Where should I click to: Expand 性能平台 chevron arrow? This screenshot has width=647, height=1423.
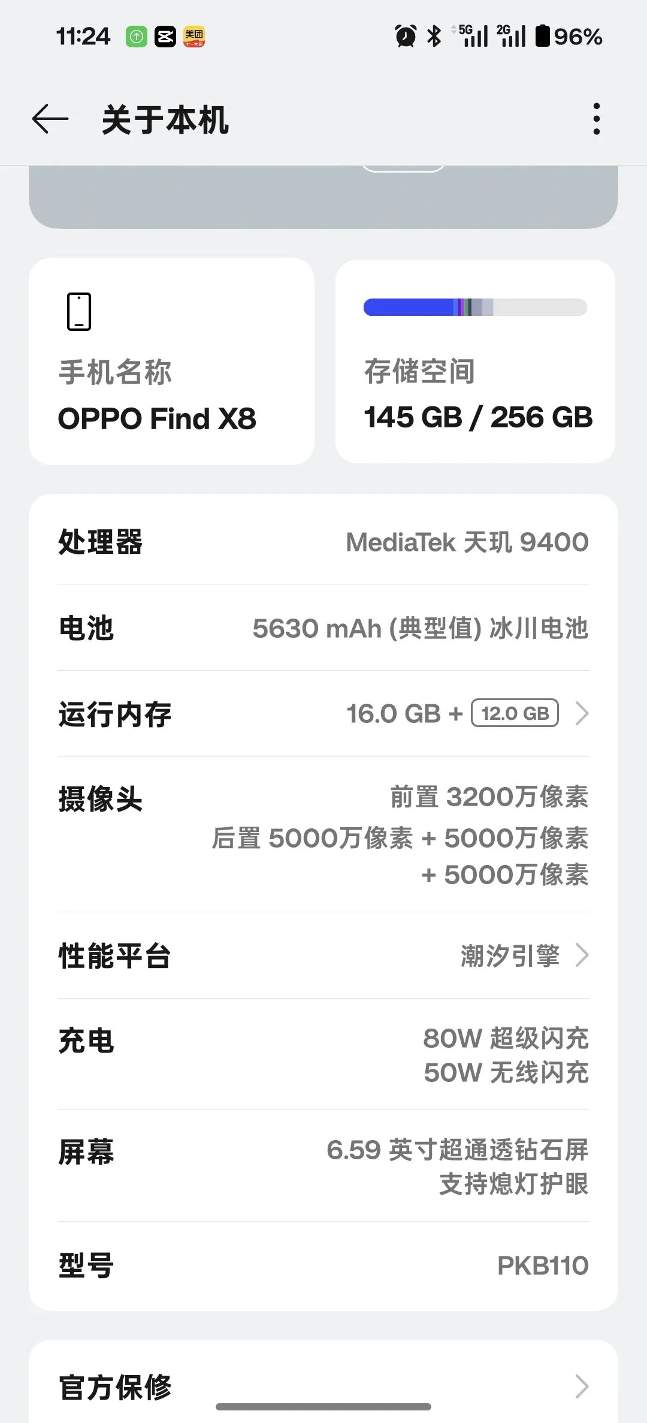(x=582, y=955)
